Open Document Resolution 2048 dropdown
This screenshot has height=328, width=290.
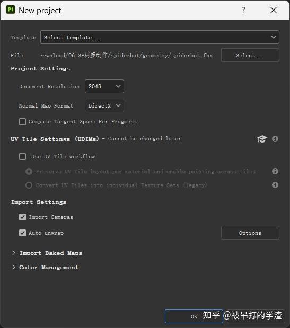tap(104, 86)
